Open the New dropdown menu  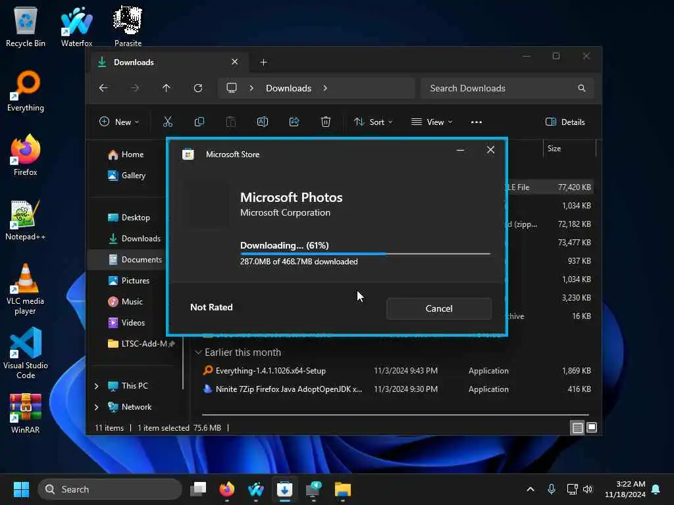pyautogui.click(x=119, y=122)
